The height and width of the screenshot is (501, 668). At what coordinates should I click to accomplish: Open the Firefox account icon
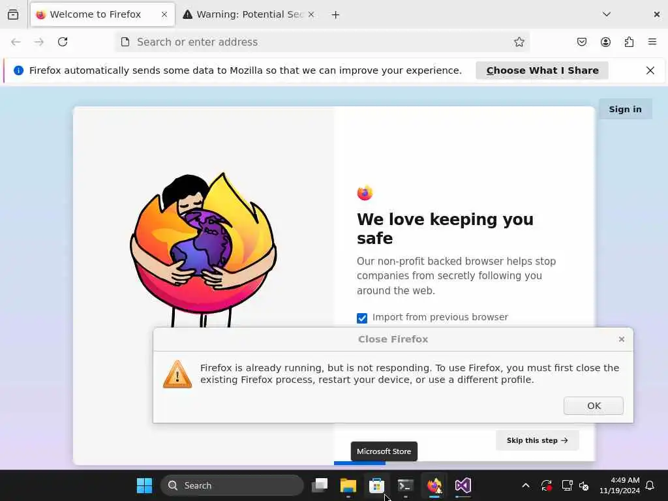[605, 42]
